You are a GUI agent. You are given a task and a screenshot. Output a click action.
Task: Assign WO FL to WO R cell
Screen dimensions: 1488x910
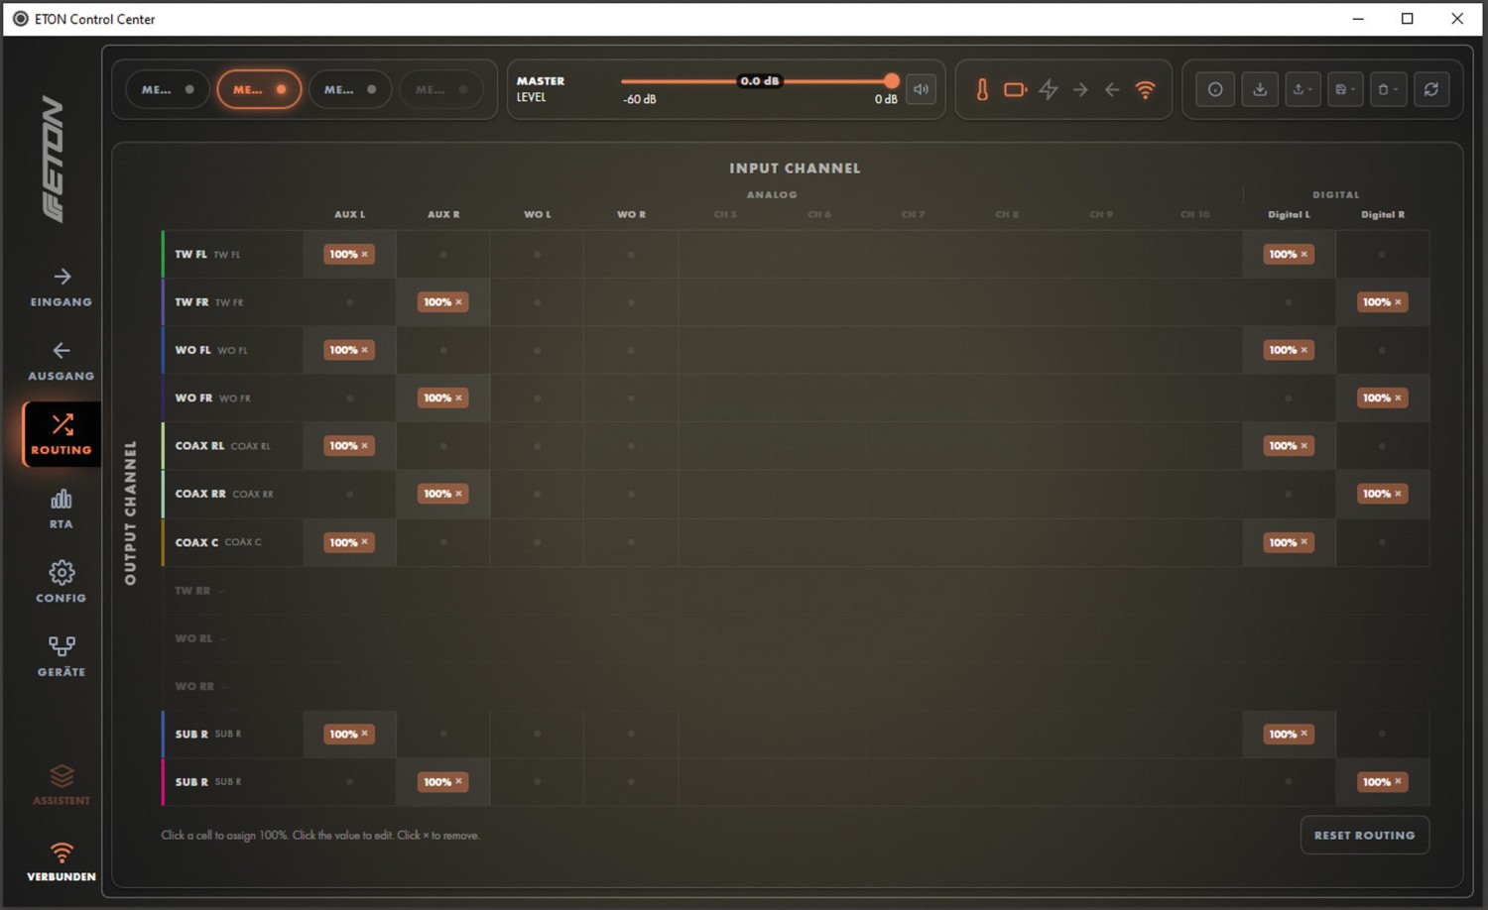coord(631,350)
